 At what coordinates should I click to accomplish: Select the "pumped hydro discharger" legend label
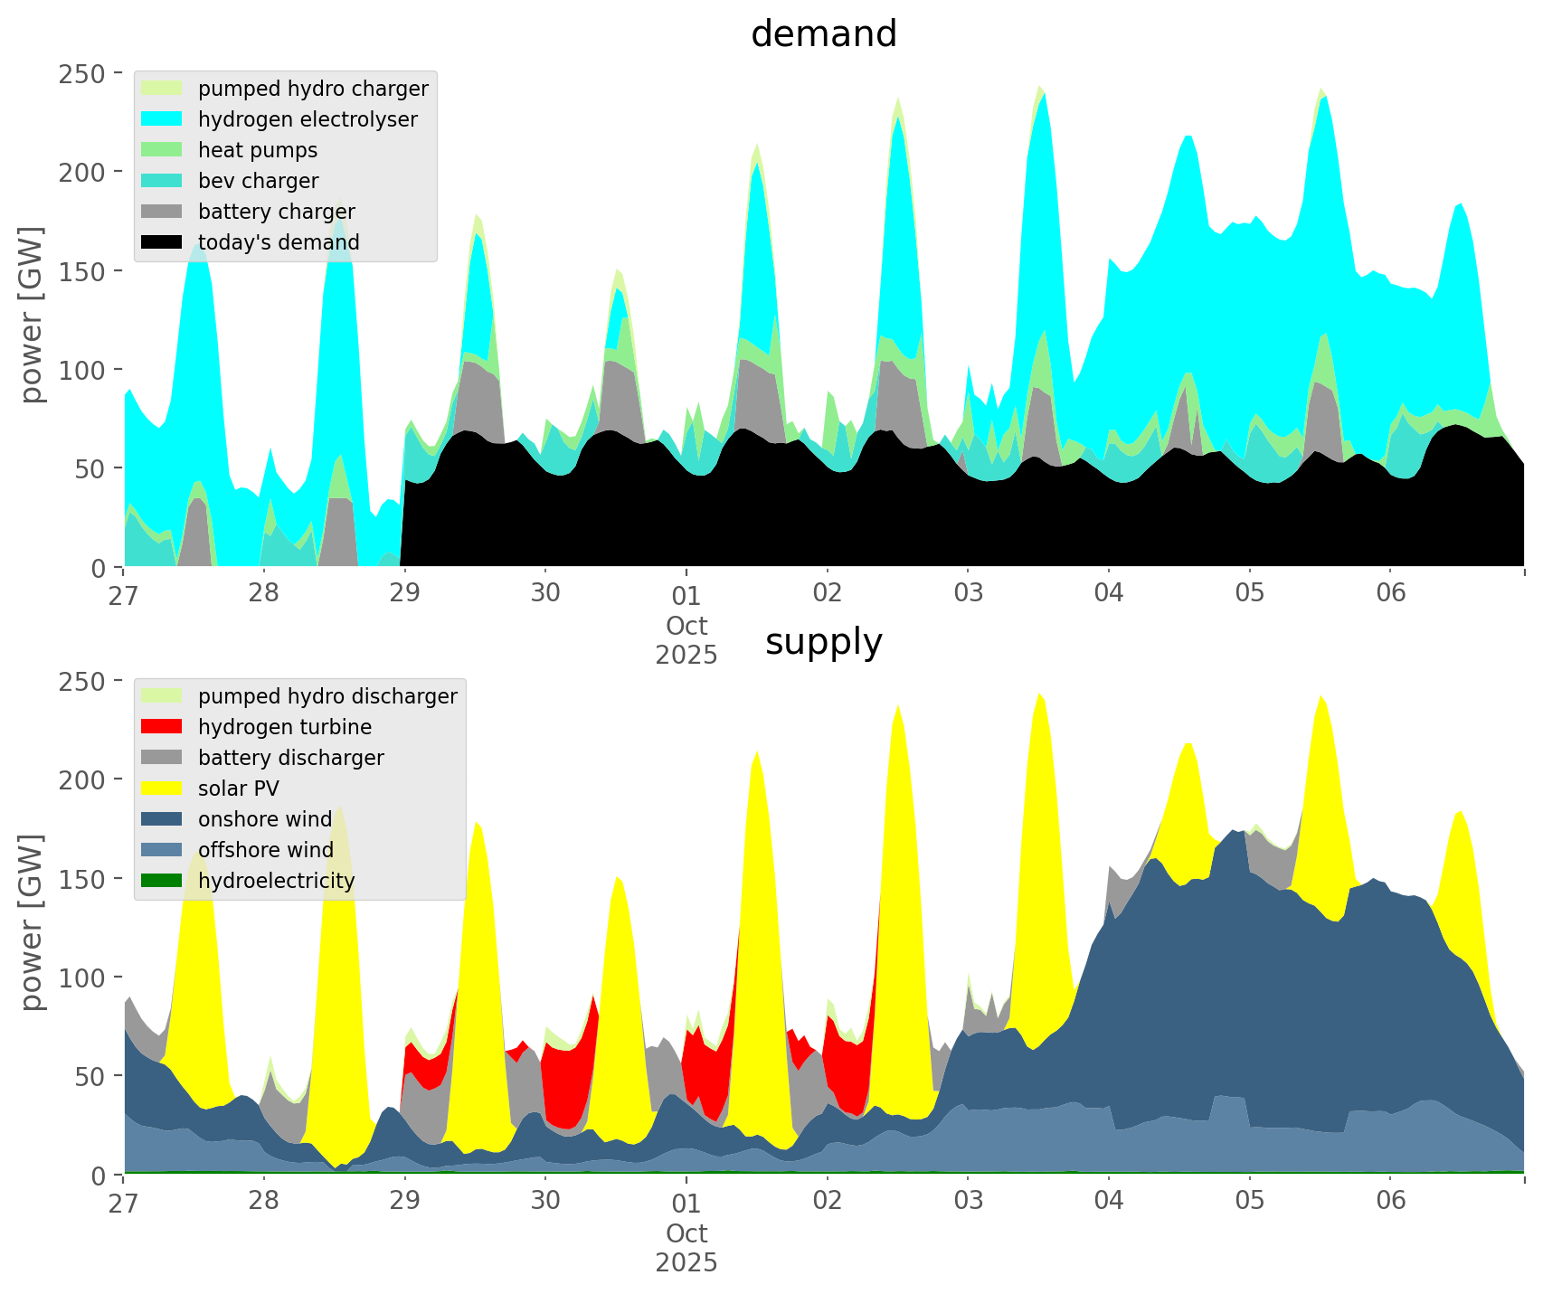pyautogui.click(x=327, y=696)
